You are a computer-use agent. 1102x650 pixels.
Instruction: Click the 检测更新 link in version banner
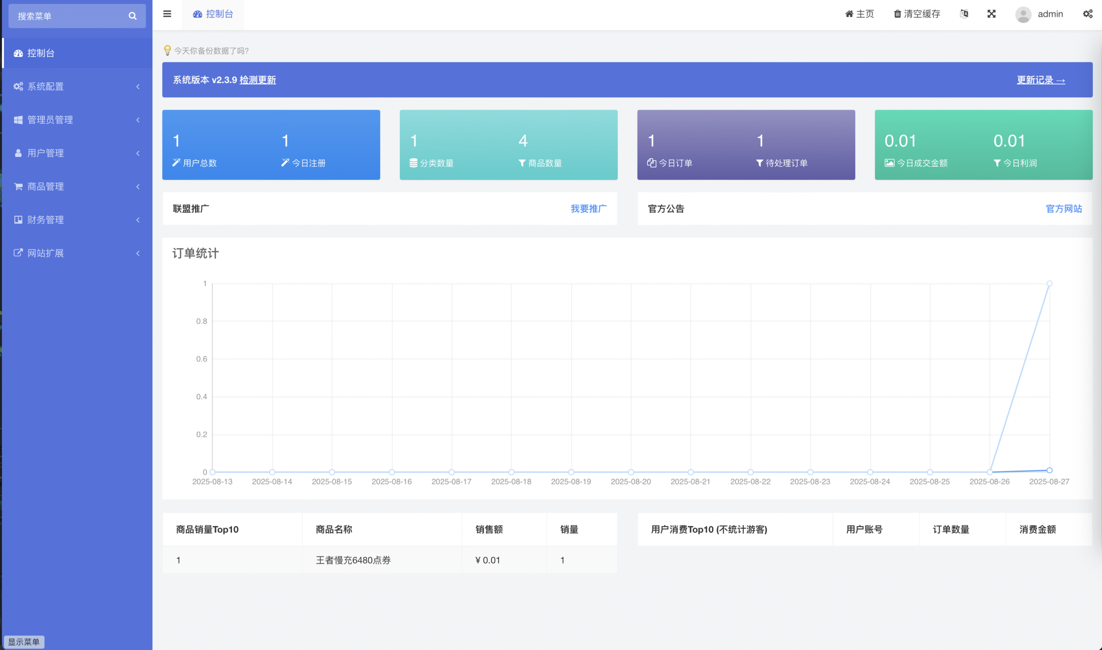(x=258, y=80)
